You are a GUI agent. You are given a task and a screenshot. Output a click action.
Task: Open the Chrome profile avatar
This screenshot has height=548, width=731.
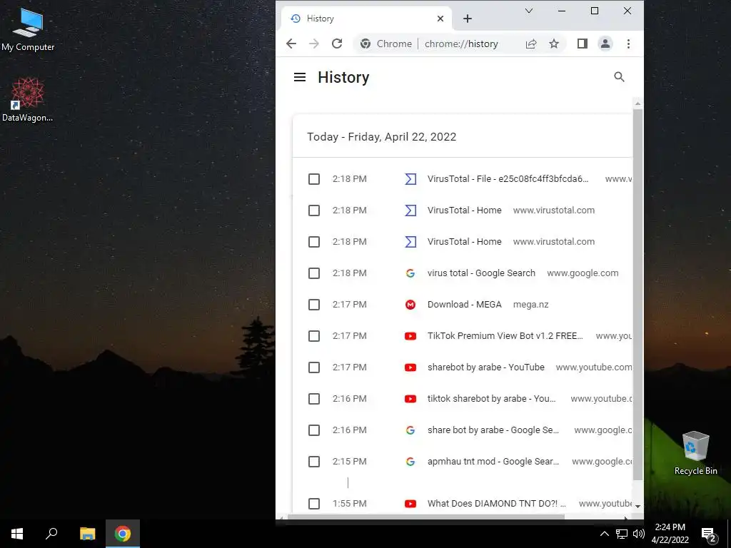[605, 44]
